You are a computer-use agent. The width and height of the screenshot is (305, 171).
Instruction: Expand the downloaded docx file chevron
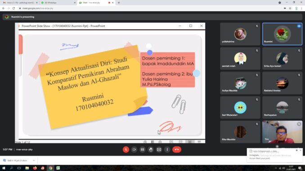click(x=34, y=161)
